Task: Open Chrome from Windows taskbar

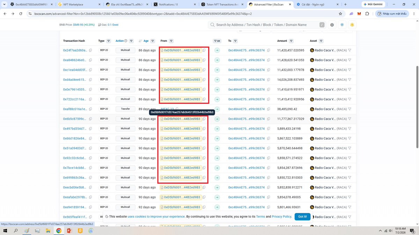Action: pyautogui.click(x=59, y=230)
